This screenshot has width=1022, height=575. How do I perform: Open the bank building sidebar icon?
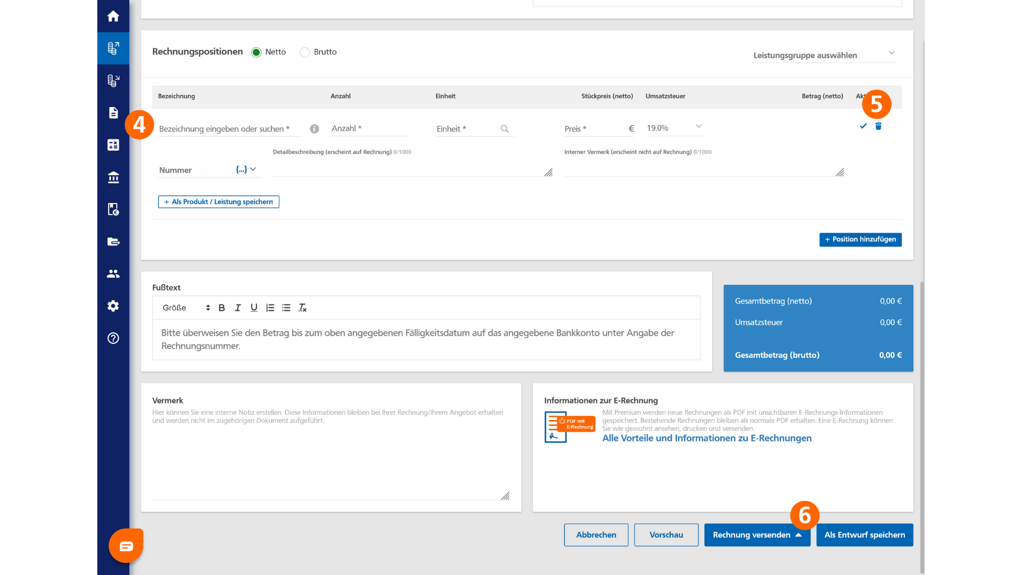(x=113, y=177)
